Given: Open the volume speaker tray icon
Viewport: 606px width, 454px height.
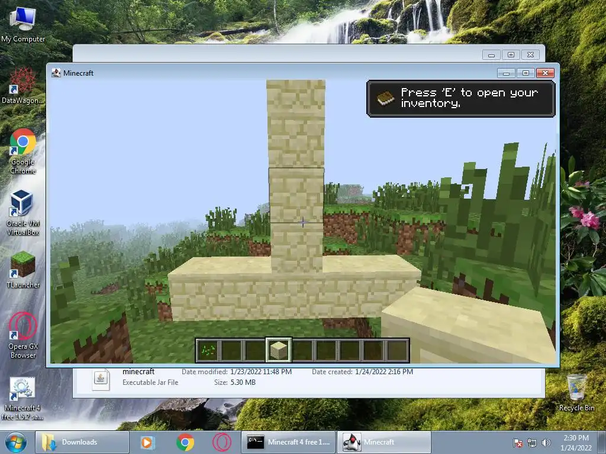Looking at the screenshot, I should 546,443.
